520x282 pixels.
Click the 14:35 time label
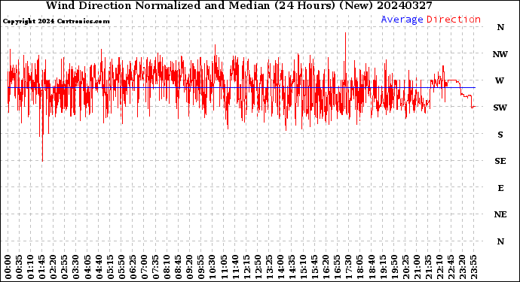tap(292, 267)
